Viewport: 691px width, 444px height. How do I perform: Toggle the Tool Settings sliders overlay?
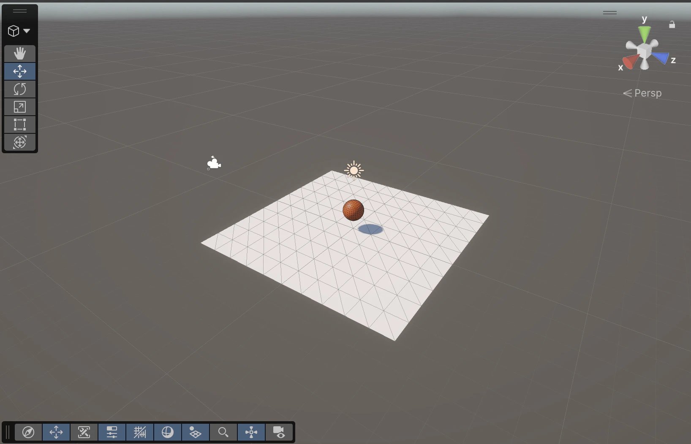coord(112,432)
